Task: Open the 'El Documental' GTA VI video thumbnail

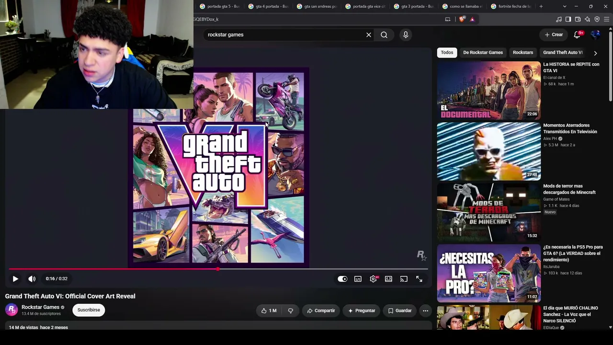Action: [488, 91]
